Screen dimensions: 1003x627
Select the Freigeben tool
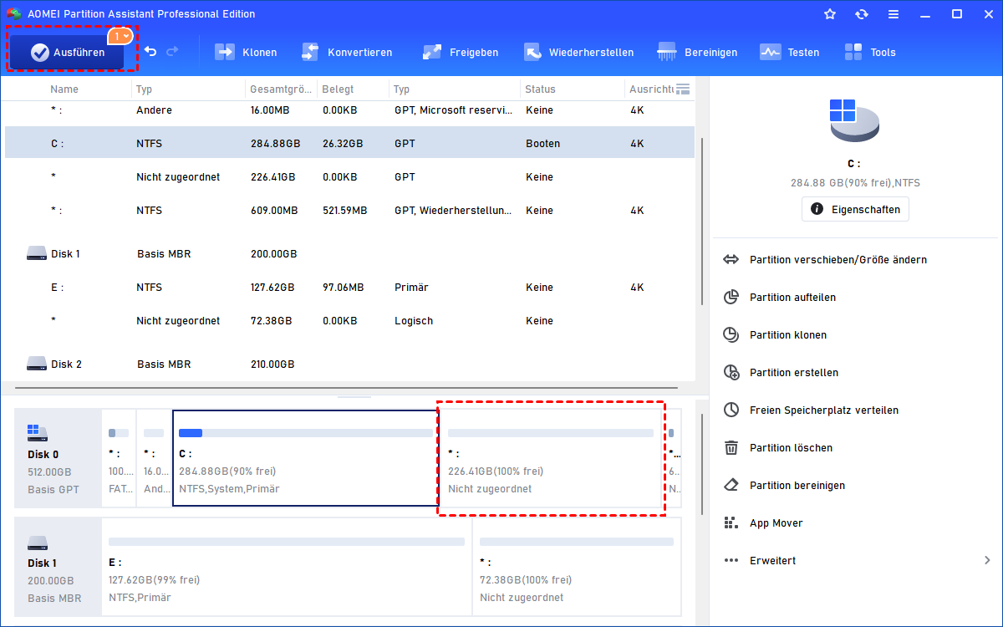(x=461, y=52)
